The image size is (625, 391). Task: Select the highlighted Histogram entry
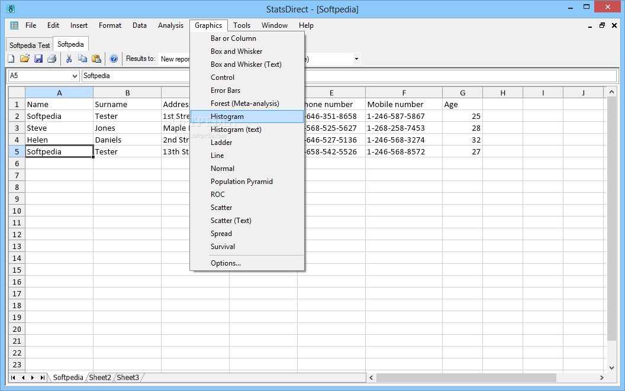coord(247,117)
